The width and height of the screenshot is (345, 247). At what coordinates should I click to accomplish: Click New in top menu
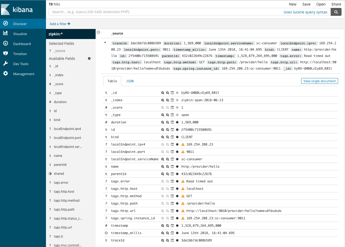pyautogui.click(x=292, y=4)
